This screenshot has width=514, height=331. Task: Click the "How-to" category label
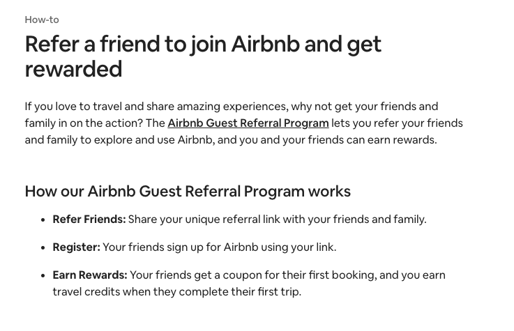pyautogui.click(x=42, y=20)
